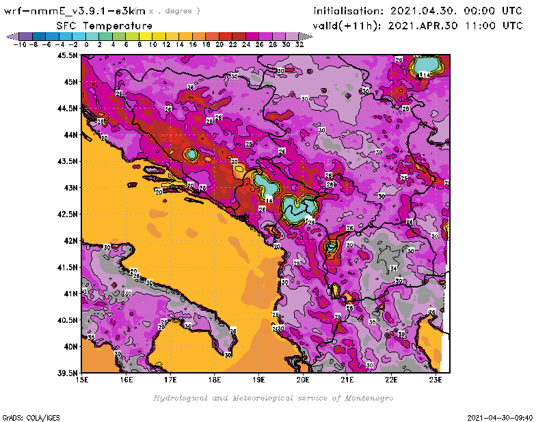Click the red 20 to 22 legend swatch
Screen dimensions: 547x422
pos(226,36)
